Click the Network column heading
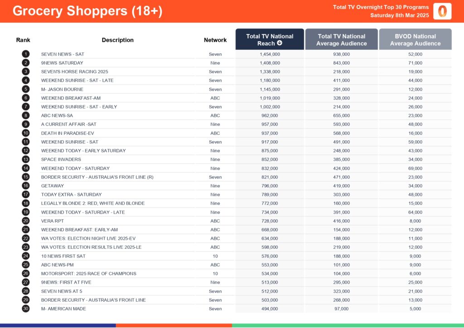The width and height of the screenshot is (464, 328). [x=215, y=40]
